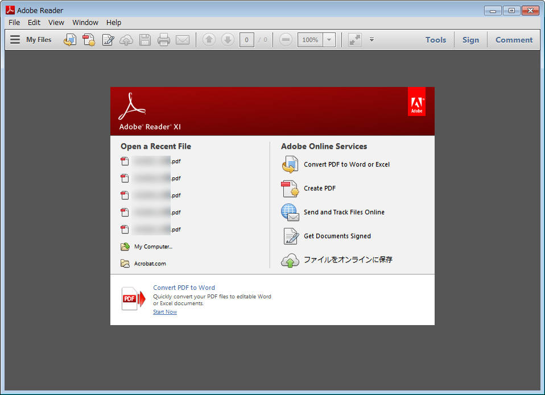Open the third recent .pdf file

click(151, 196)
